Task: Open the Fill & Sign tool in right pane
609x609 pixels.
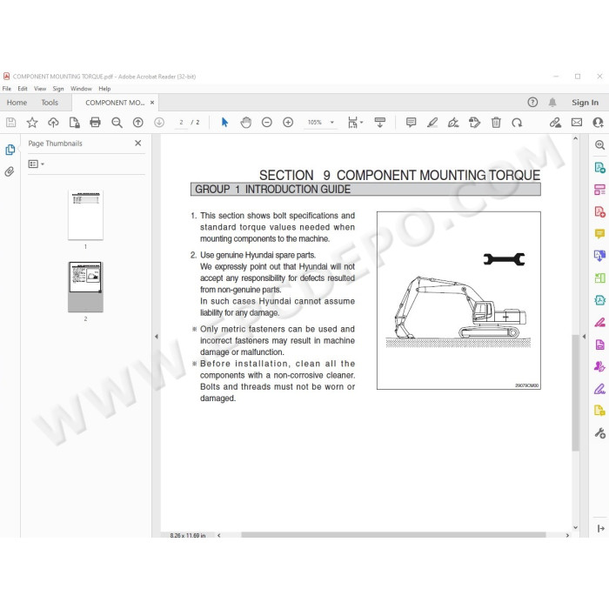Action: tap(599, 388)
